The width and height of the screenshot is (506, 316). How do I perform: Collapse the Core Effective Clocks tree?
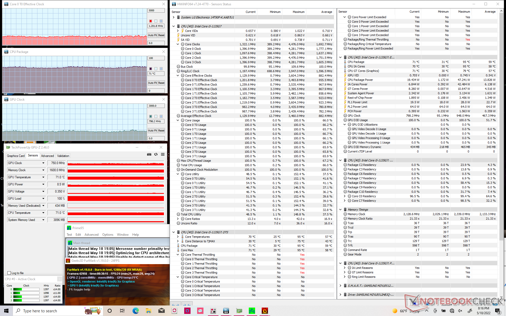click(x=178, y=76)
